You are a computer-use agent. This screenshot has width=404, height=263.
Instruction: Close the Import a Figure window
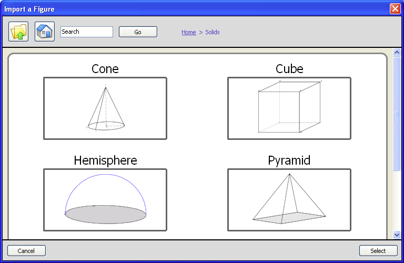coord(395,8)
